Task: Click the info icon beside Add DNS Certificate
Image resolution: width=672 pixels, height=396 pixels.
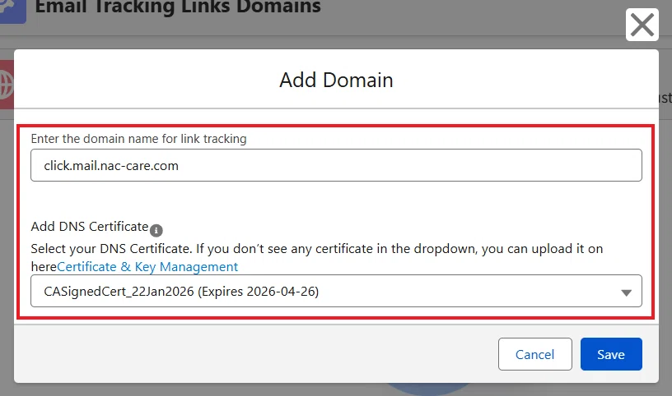Action: tap(156, 231)
